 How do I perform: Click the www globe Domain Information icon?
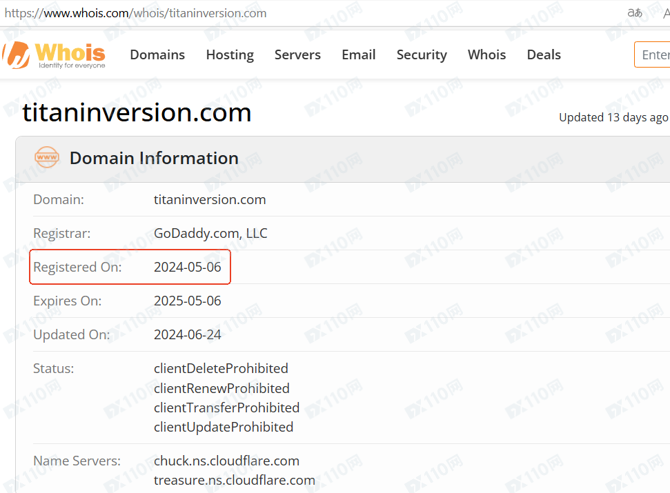(x=46, y=157)
